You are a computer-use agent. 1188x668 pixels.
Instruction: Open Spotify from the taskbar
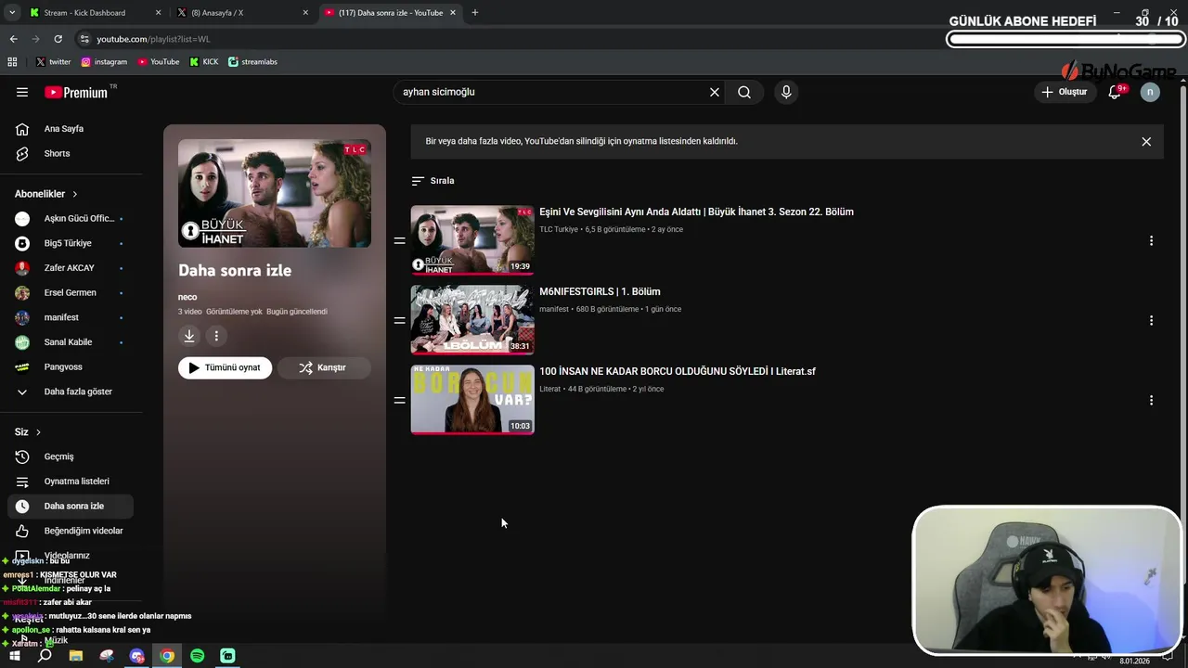(x=197, y=656)
